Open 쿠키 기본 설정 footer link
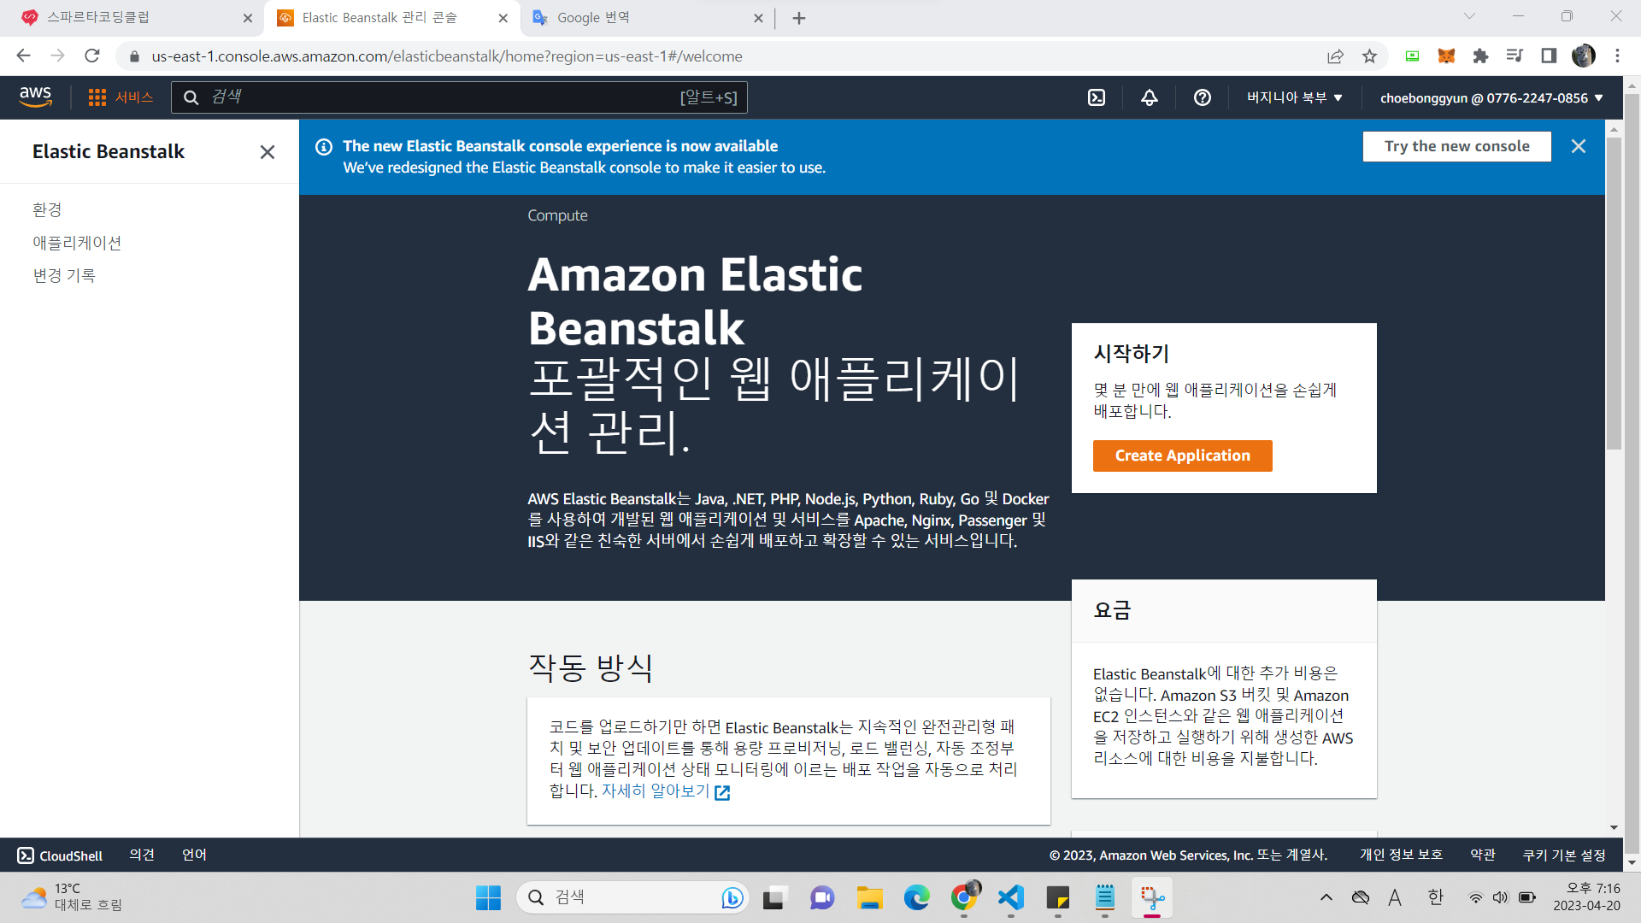 pyautogui.click(x=1564, y=855)
